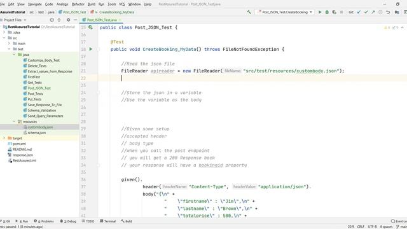The image size is (407, 229).
Task: Click the run gutter icon beside the class declaration
Action: click(90, 27)
